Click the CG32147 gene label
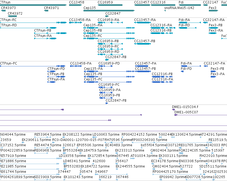 point(210,2)
